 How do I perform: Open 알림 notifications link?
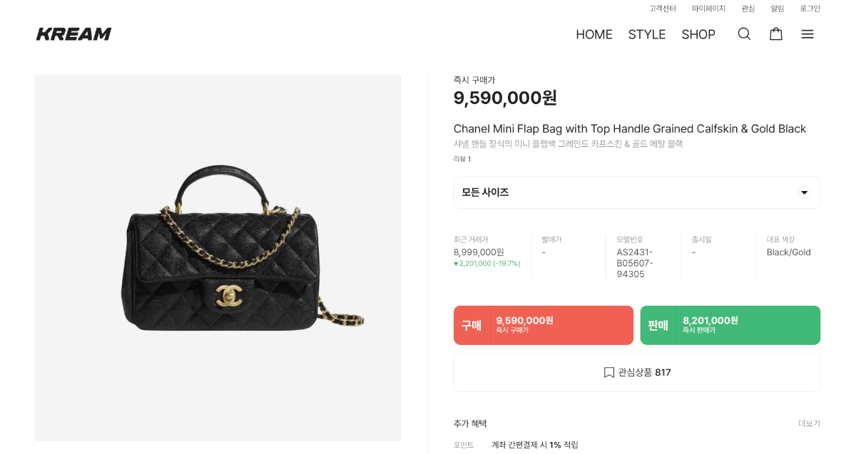pyautogui.click(x=777, y=9)
